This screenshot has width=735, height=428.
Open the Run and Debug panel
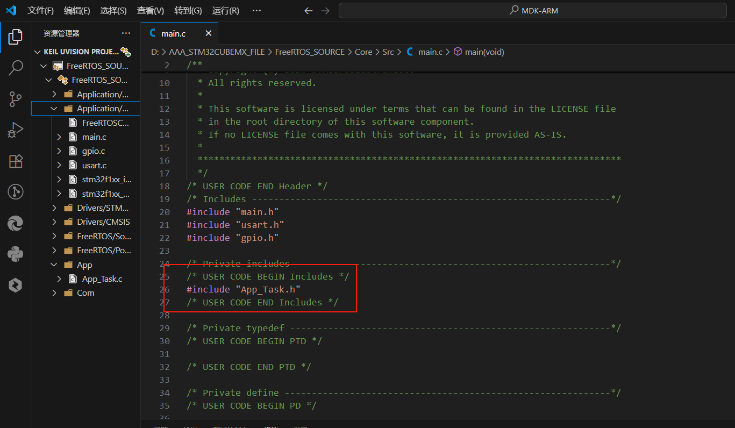point(15,130)
